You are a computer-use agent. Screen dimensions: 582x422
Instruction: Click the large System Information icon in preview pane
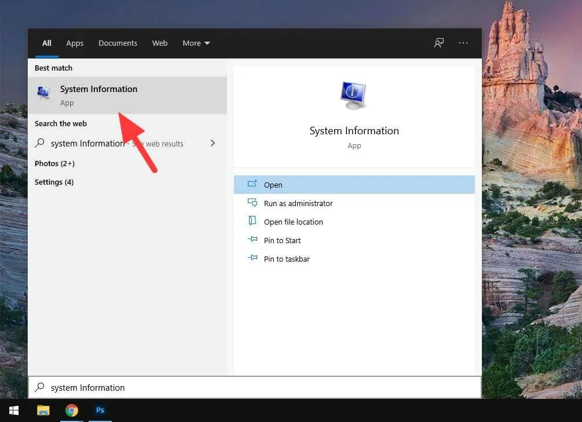coord(353,95)
